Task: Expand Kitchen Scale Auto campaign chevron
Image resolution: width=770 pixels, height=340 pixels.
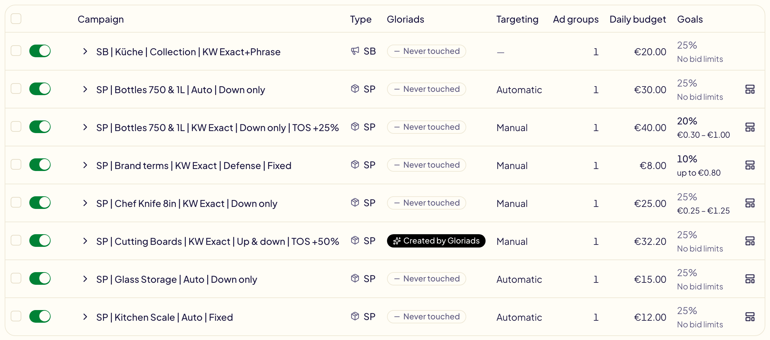Action: (85, 317)
